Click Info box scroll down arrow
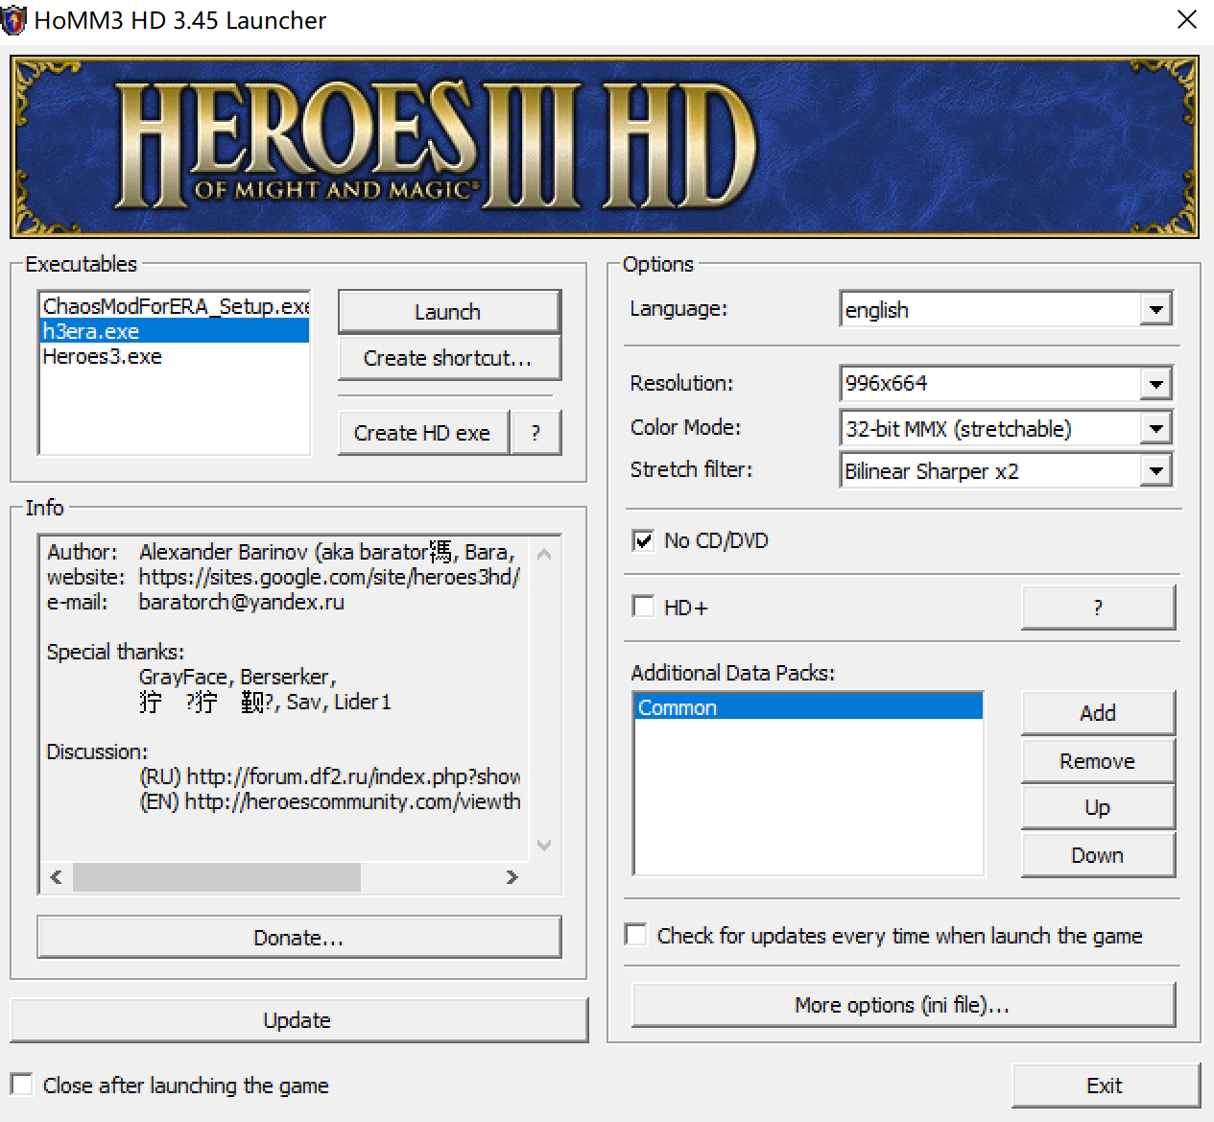 click(x=544, y=846)
